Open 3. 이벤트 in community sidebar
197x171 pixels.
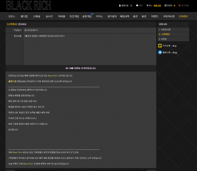tap(163, 39)
